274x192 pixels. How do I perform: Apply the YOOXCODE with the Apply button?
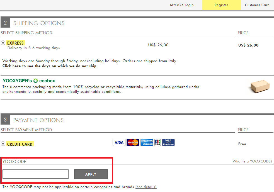point(91,174)
